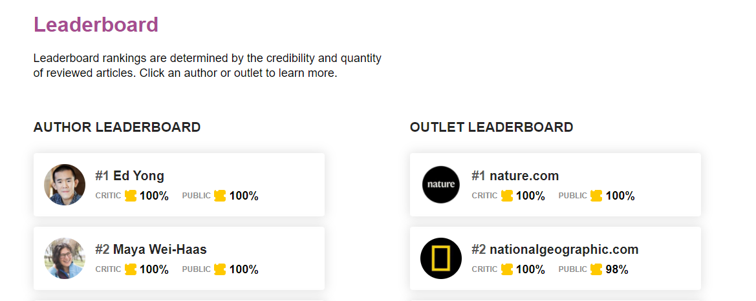This screenshot has height=301, width=756.
Task: Click Maya Wei-Haas's critic score ticket icon
Action: click(x=131, y=269)
